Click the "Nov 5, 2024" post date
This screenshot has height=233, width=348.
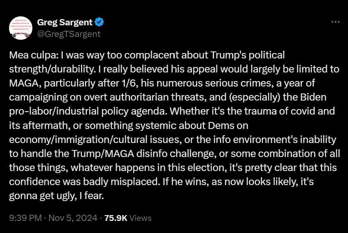pos(74,218)
